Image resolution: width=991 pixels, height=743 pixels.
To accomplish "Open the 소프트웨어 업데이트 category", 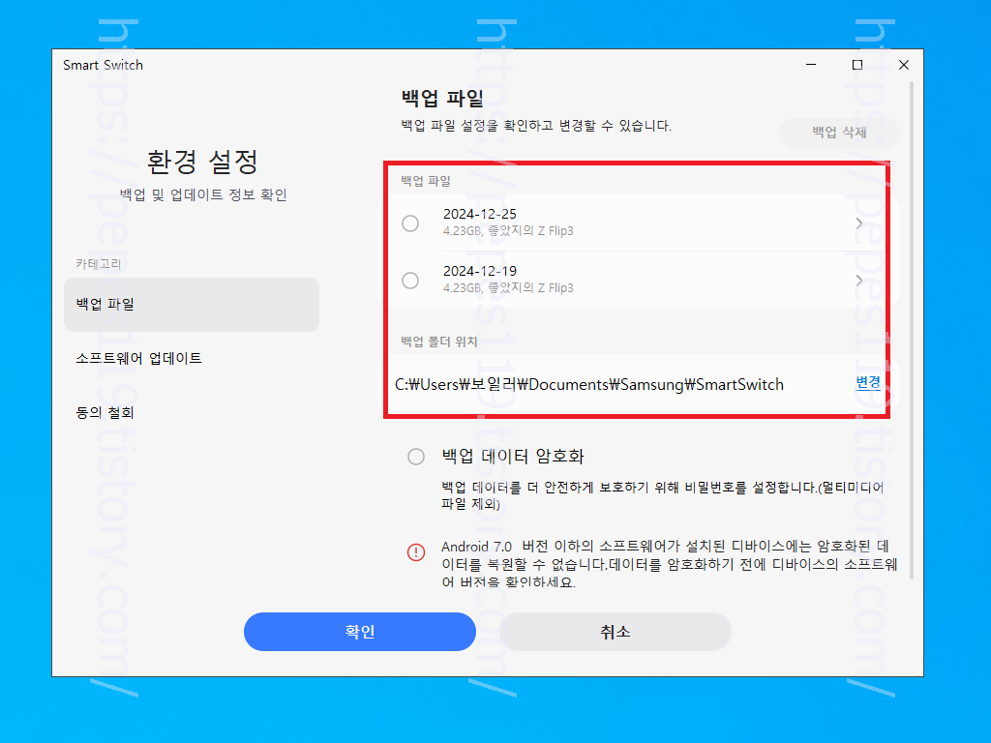I will click(x=138, y=358).
